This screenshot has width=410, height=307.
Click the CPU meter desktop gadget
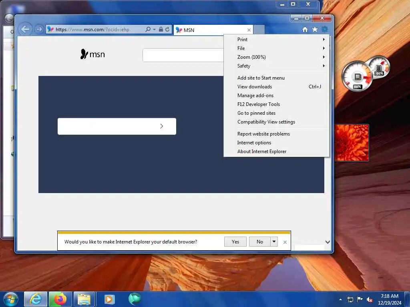357,77
